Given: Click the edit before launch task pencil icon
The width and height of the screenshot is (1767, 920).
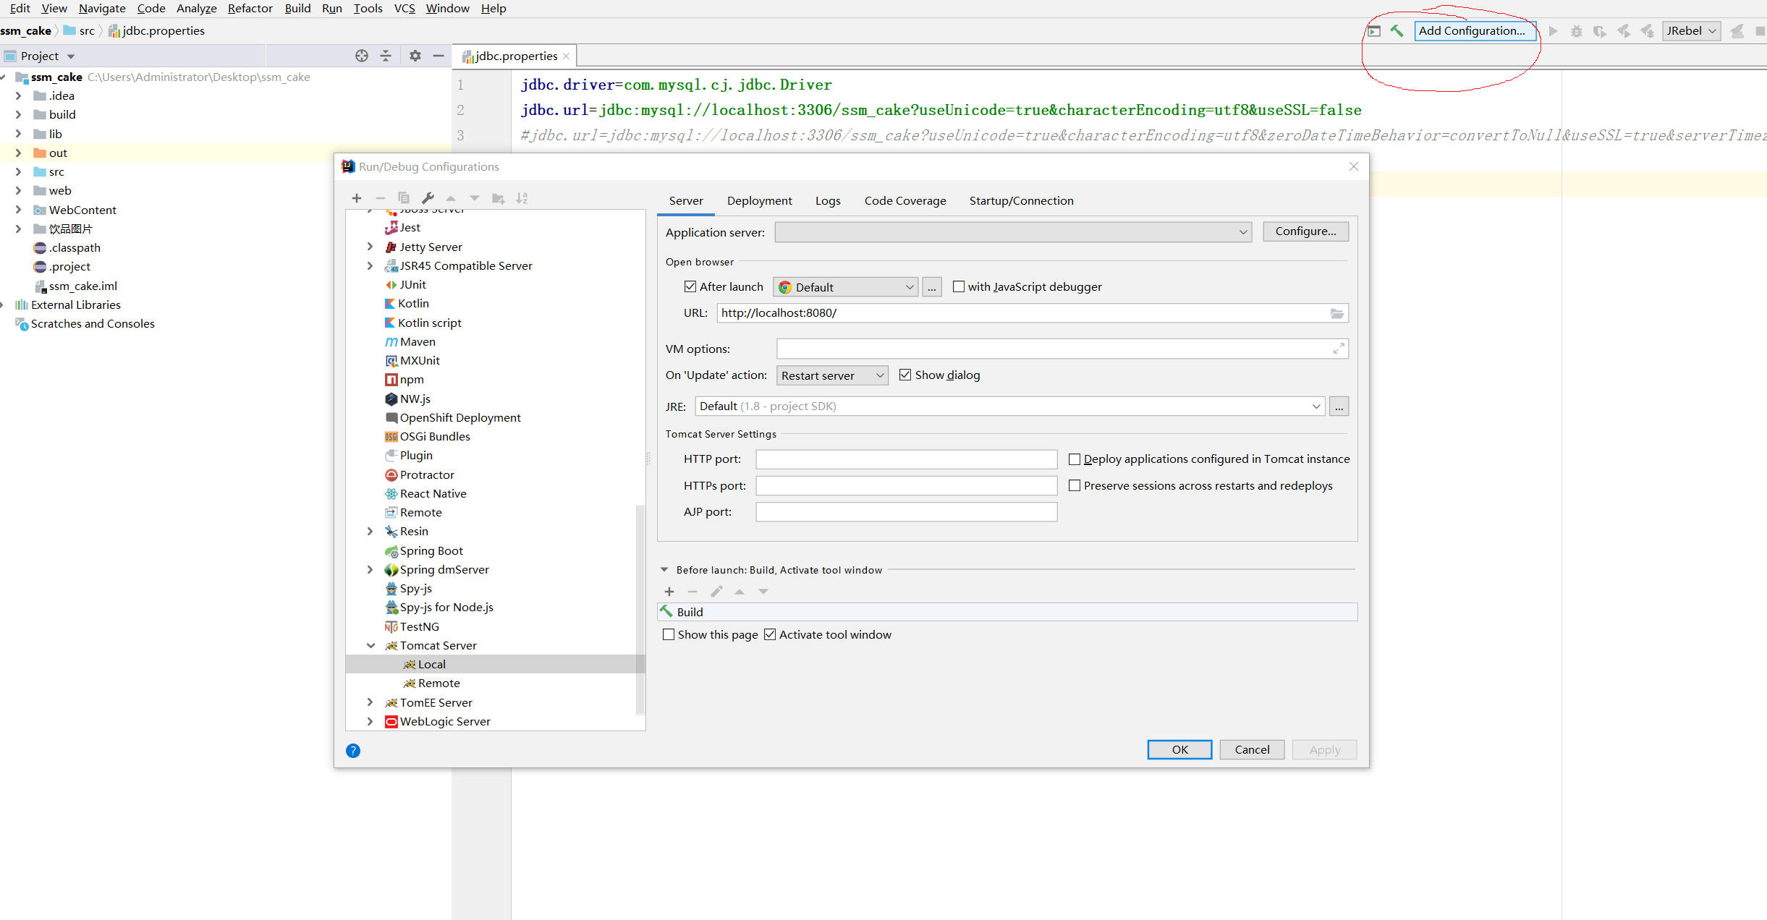Looking at the screenshot, I should pyautogui.click(x=716, y=592).
